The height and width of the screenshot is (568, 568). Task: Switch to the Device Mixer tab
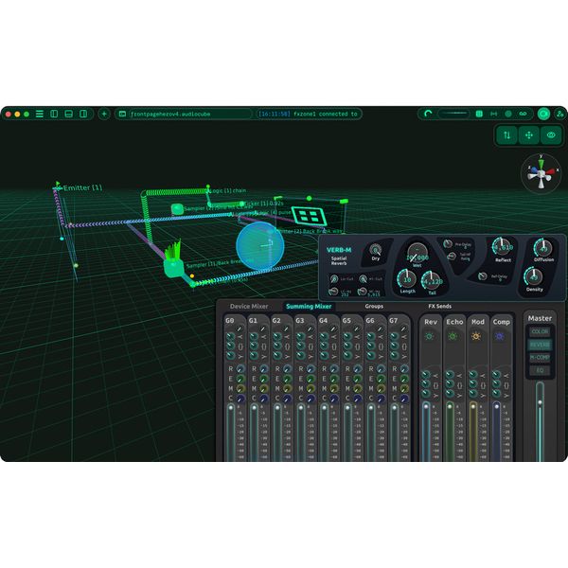pos(249,307)
